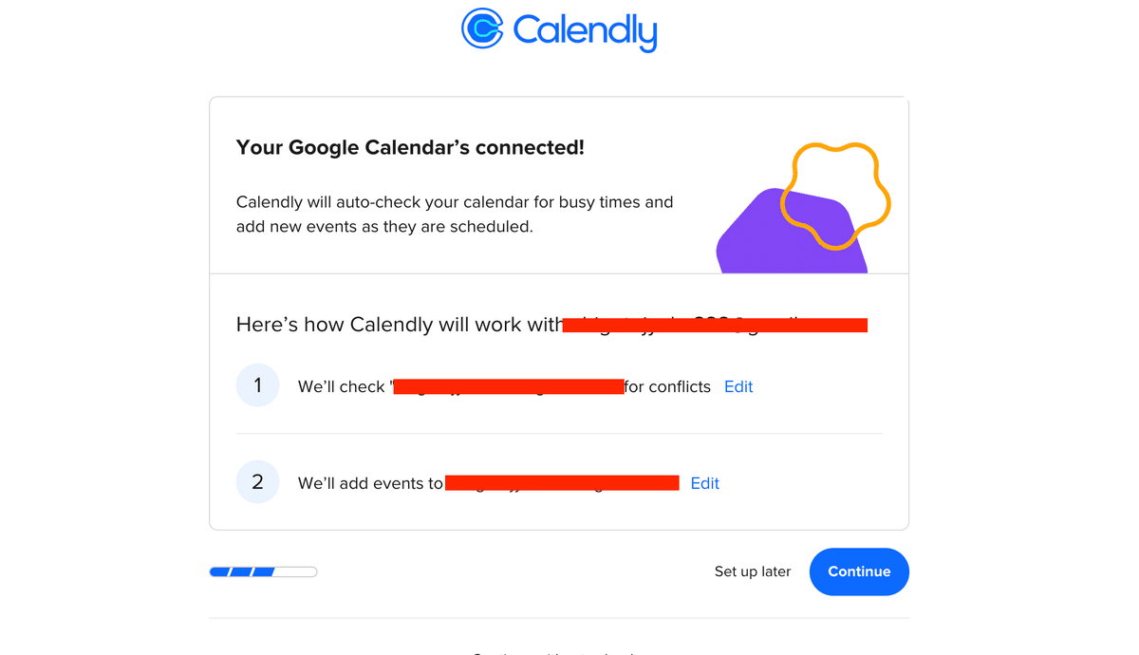The height and width of the screenshot is (655, 1139).
Task: Click the step 2 number circle
Action: pos(257,482)
